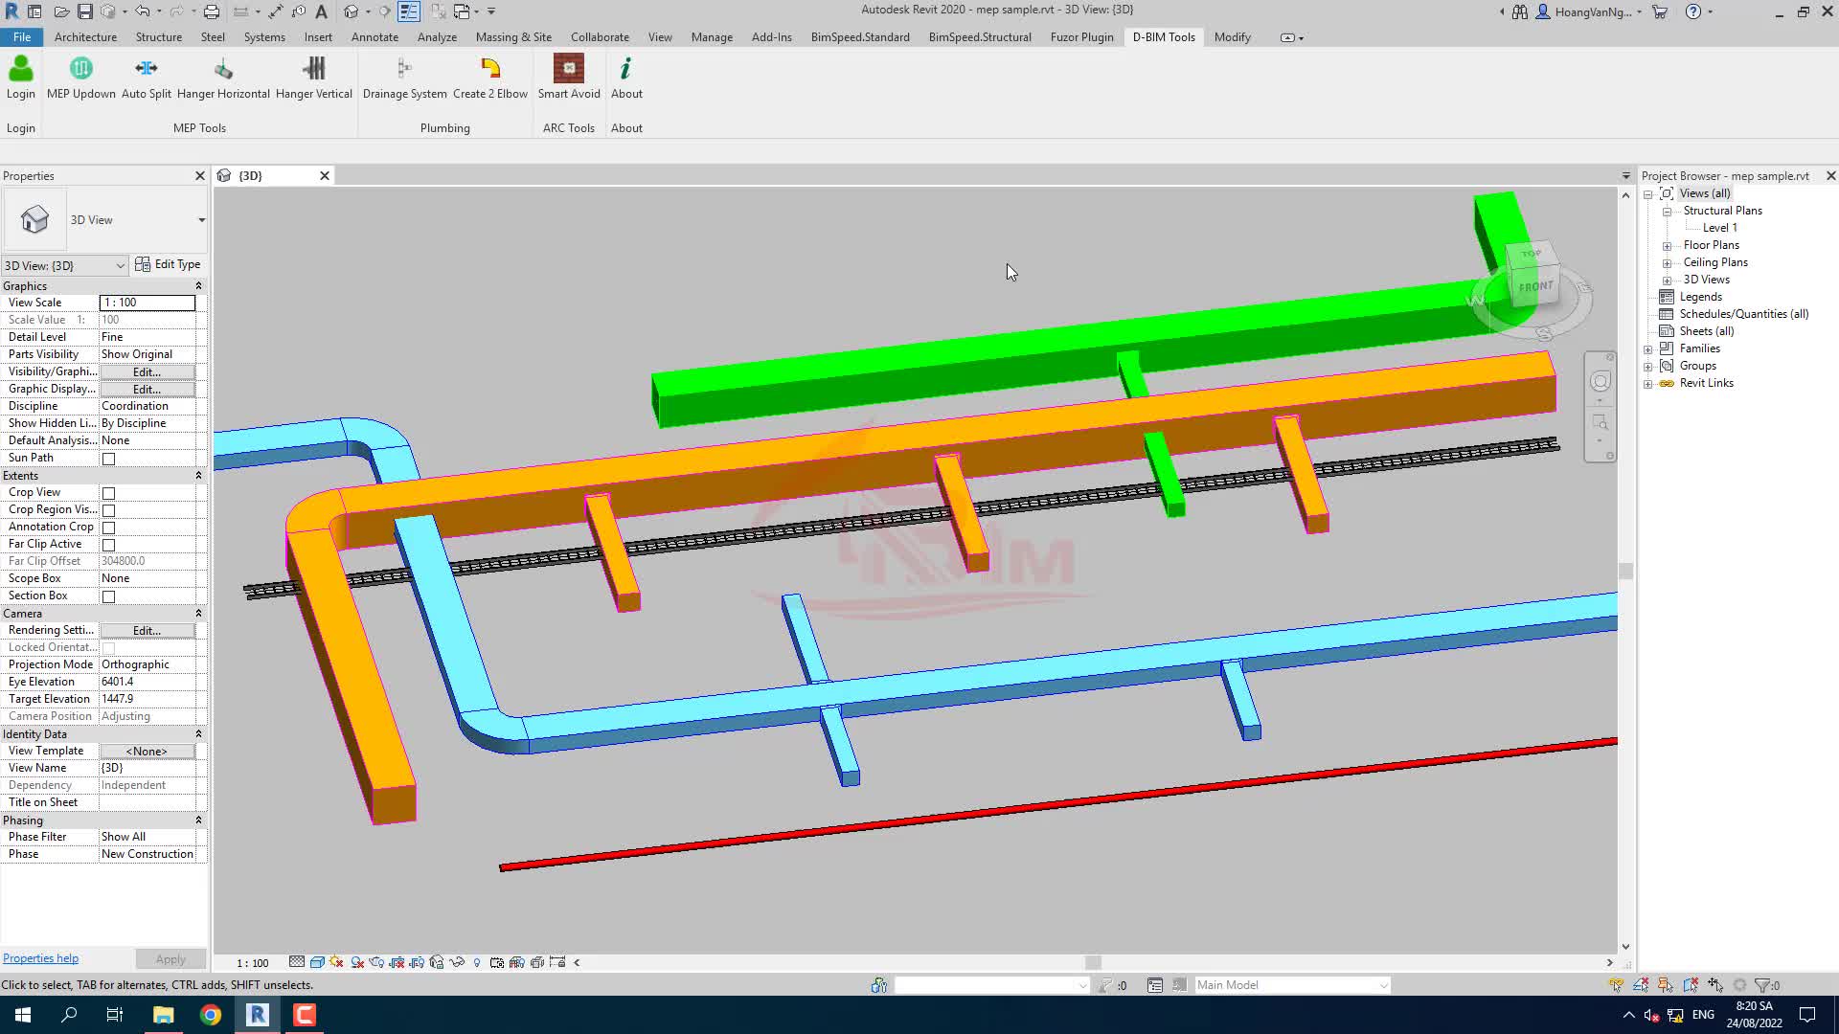Expand the Families tree node
Viewport: 1839px width, 1034px height.
click(x=1648, y=349)
